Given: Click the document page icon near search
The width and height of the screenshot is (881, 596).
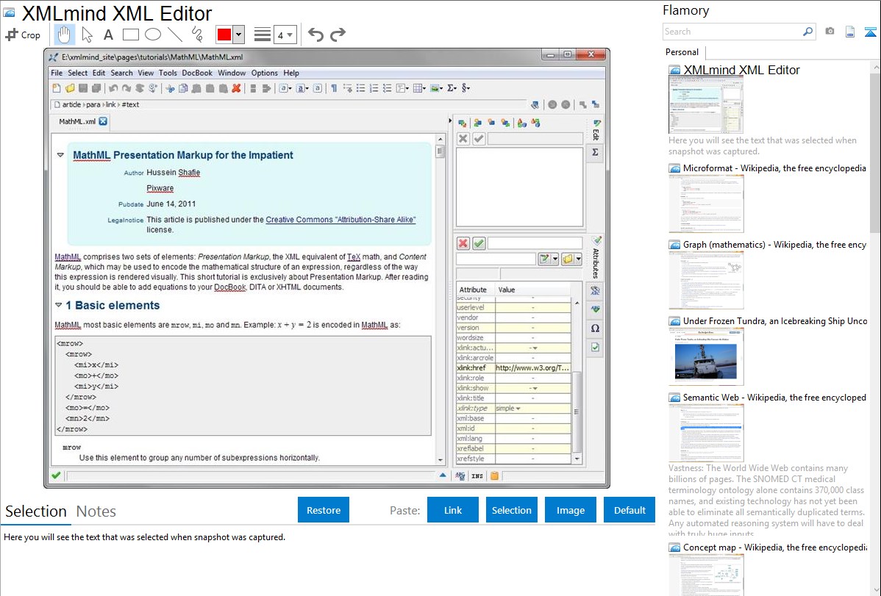Looking at the screenshot, I should click(850, 32).
